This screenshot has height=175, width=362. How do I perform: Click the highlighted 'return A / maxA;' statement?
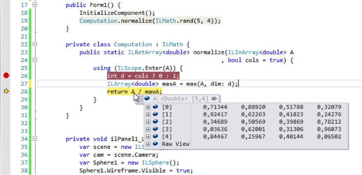coord(134,91)
